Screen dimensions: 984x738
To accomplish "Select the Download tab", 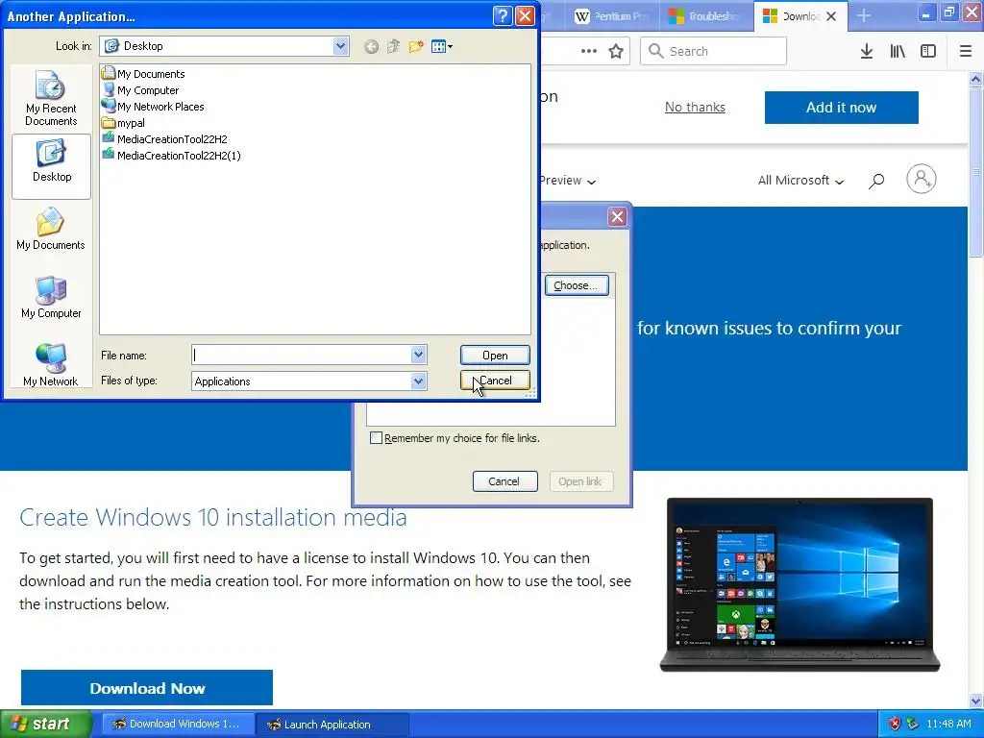I will [792, 16].
